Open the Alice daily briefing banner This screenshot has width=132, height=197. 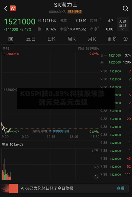pyautogui.click(x=69, y=188)
